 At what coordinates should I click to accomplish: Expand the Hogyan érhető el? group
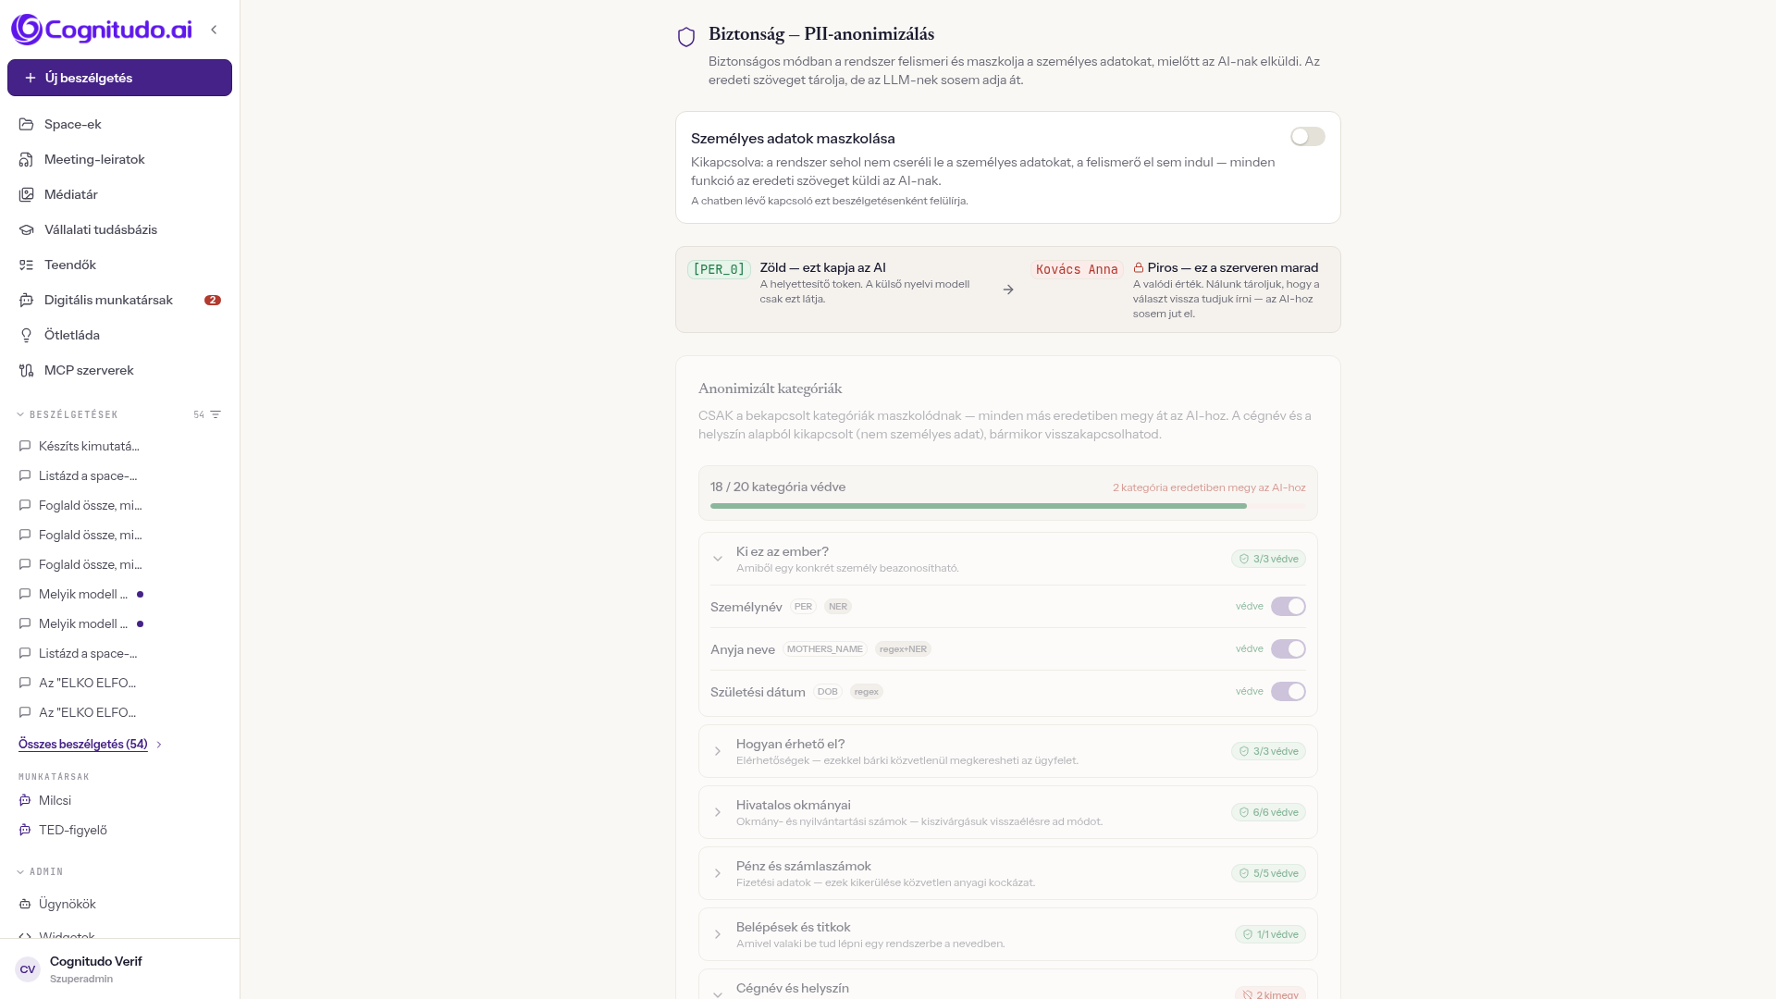[x=718, y=751]
